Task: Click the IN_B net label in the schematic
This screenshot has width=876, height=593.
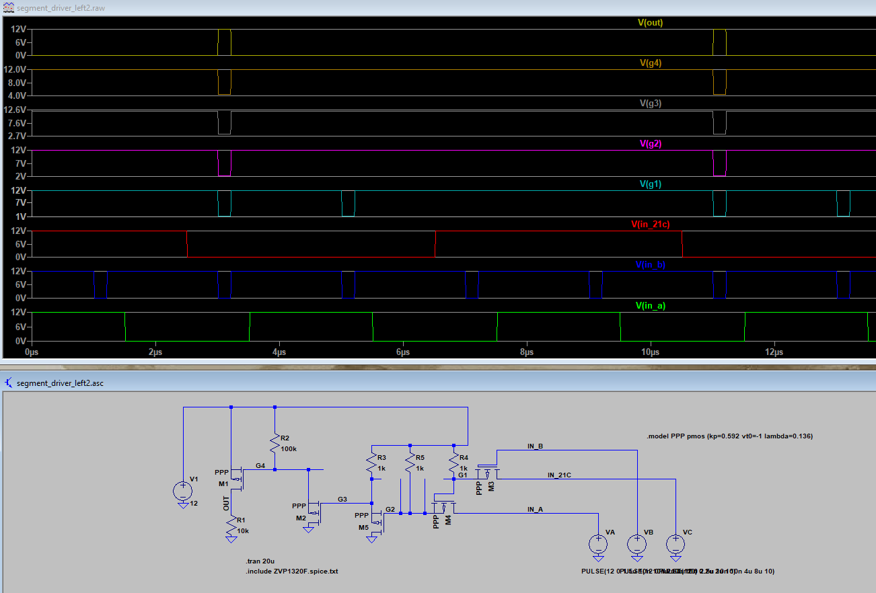Action: [x=535, y=446]
